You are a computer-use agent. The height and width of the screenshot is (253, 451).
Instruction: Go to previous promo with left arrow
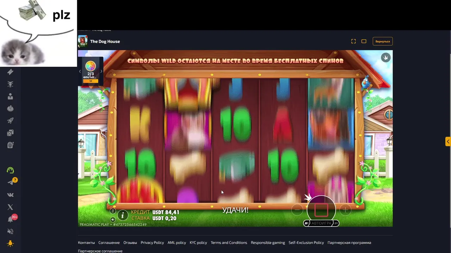click(x=80, y=71)
